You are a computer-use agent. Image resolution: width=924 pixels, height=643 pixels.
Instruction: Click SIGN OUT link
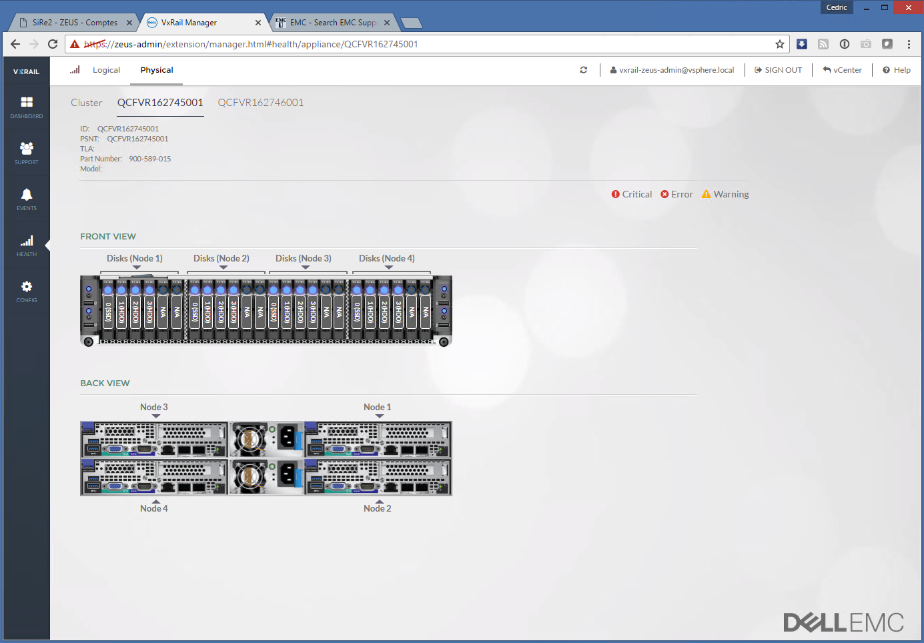[778, 70]
